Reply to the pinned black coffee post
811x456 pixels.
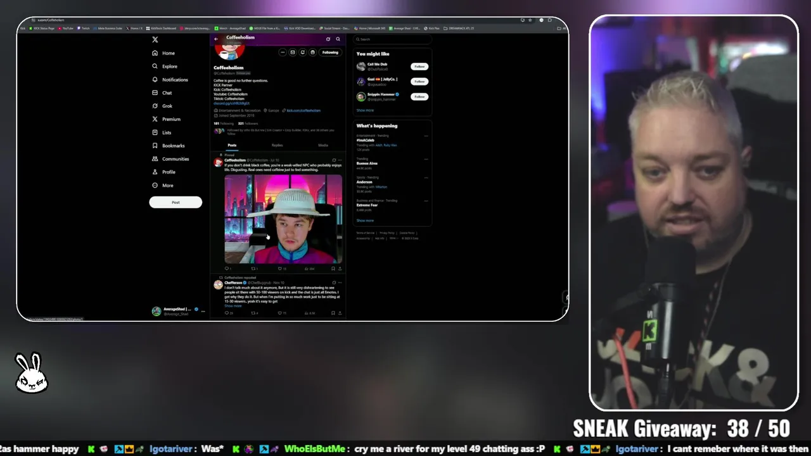[x=227, y=269]
